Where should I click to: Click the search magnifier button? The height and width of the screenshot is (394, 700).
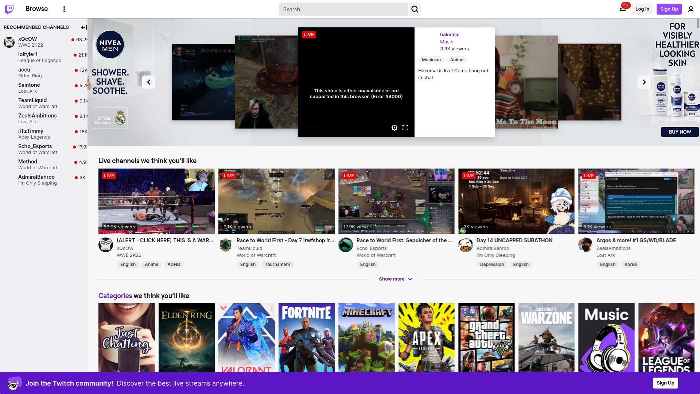point(415,9)
